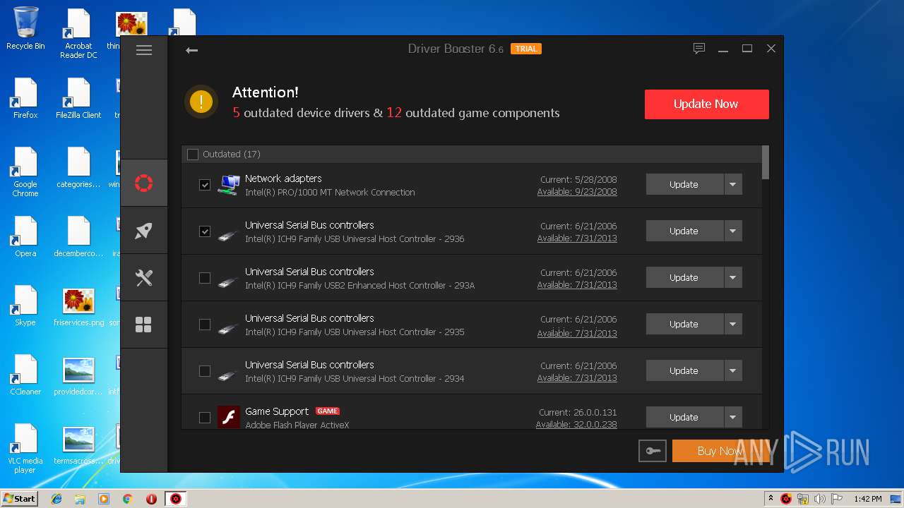Image resolution: width=904 pixels, height=508 pixels.
Task: Click Update button for Enhanced Controller 293A
Action: 684,277
